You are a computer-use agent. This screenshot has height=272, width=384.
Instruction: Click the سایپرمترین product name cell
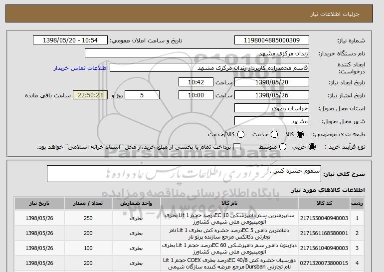[229, 219]
